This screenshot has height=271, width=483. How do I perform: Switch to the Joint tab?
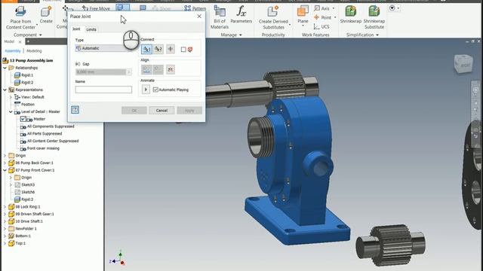pos(76,29)
